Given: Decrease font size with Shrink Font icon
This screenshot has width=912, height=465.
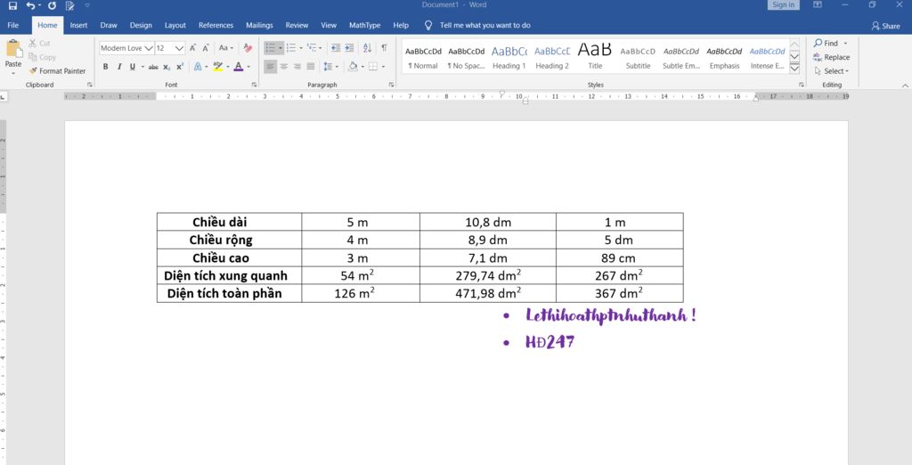Looking at the screenshot, I should tap(206, 48).
